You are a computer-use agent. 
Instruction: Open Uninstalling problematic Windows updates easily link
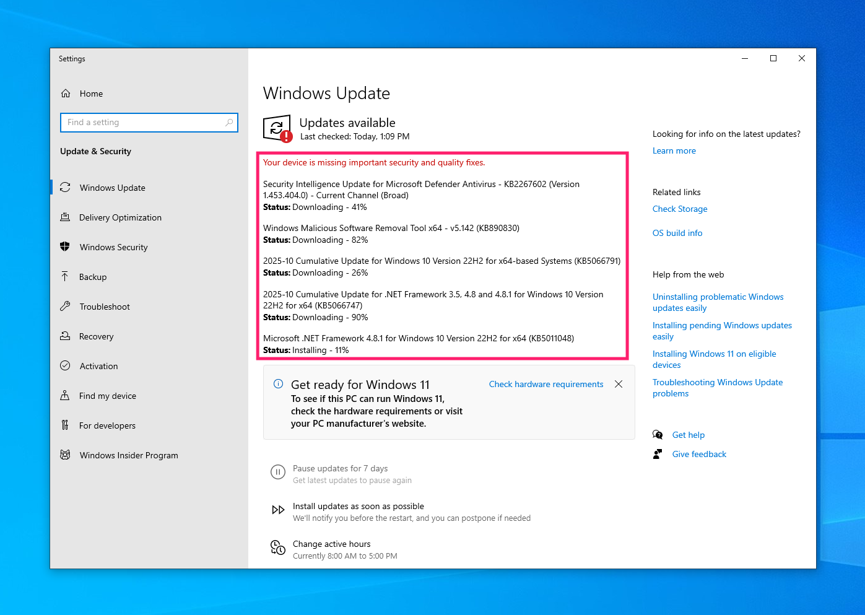click(x=718, y=302)
